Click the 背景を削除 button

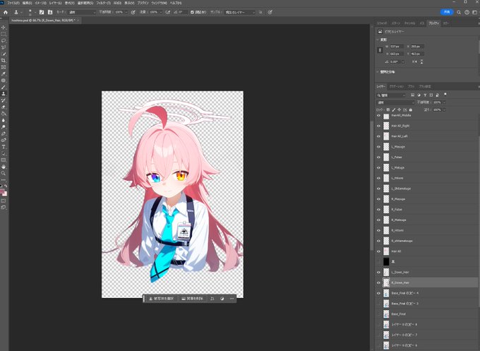click(x=192, y=299)
